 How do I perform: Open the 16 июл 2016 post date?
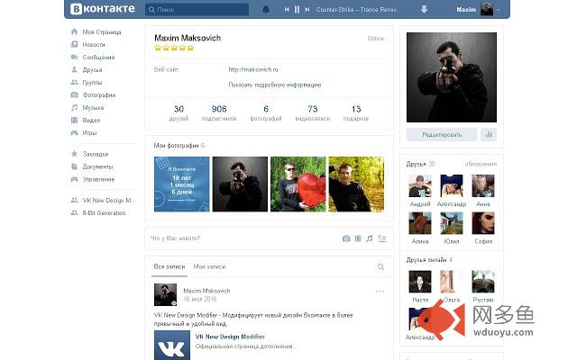(x=200, y=299)
